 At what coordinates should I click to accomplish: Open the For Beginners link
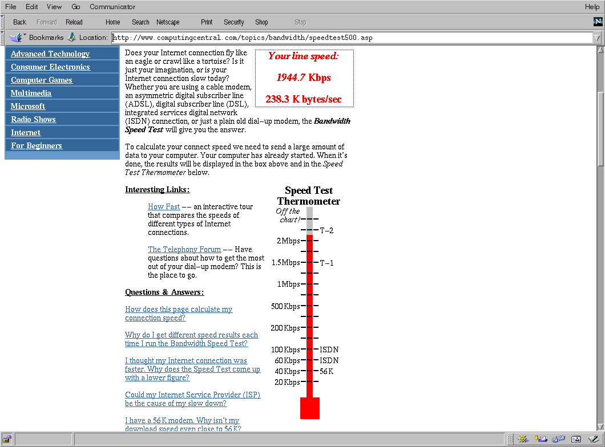pos(37,145)
